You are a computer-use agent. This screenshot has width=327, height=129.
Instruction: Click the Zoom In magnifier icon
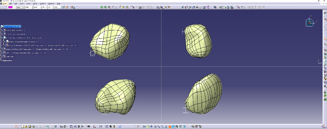coord(159,126)
